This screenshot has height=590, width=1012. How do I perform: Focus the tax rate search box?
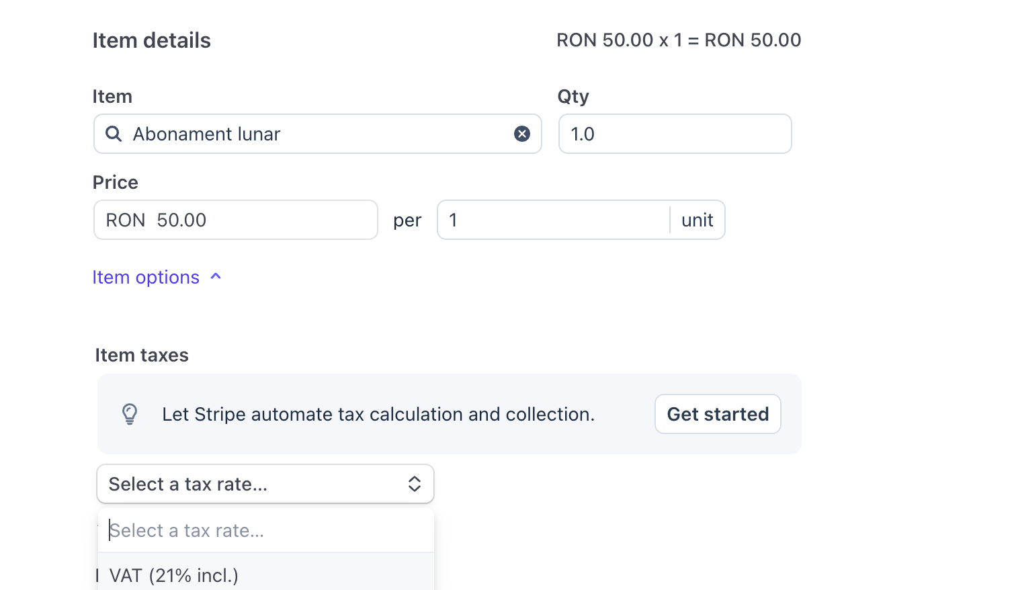pyautogui.click(x=266, y=531)
